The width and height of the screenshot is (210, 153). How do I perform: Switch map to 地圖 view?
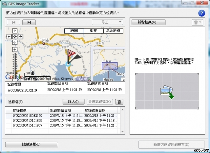74,31
